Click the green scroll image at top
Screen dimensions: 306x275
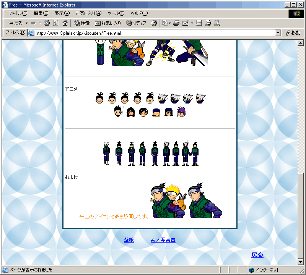point(101,52)
